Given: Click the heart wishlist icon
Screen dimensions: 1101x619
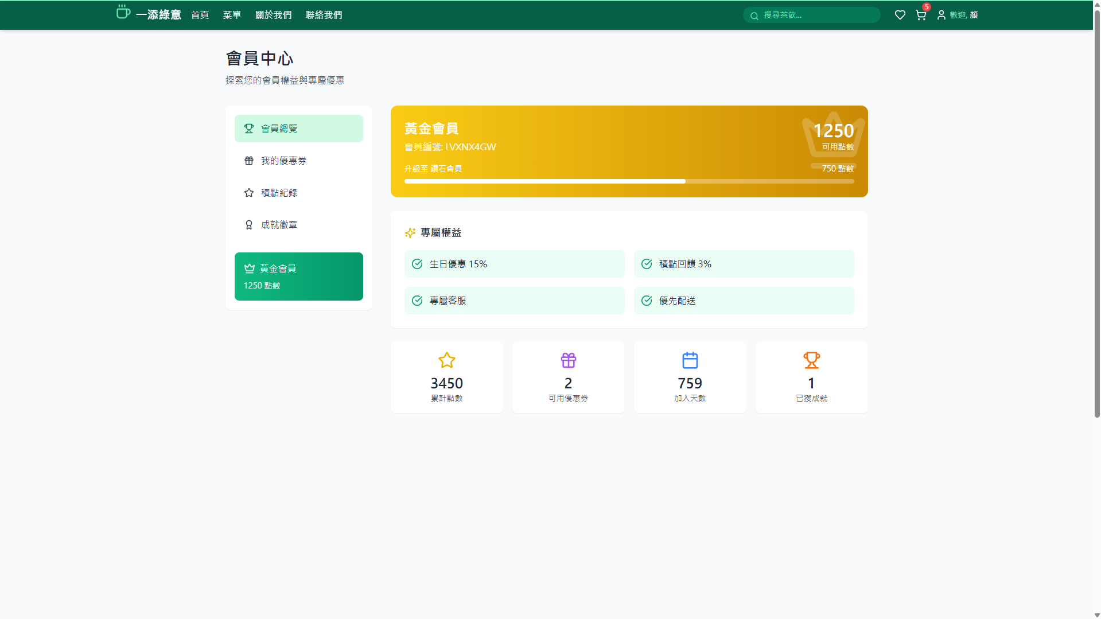Looking at the screenshot, I should tap(900, 15).
